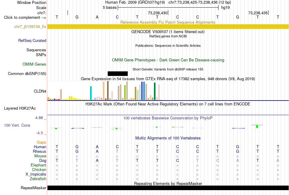Click the Sequences track label
Viewport: 289px width, 195px height.
(x=36, y=50)
